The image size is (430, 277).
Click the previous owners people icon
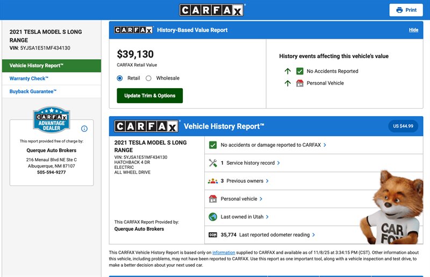coord(212,181)
